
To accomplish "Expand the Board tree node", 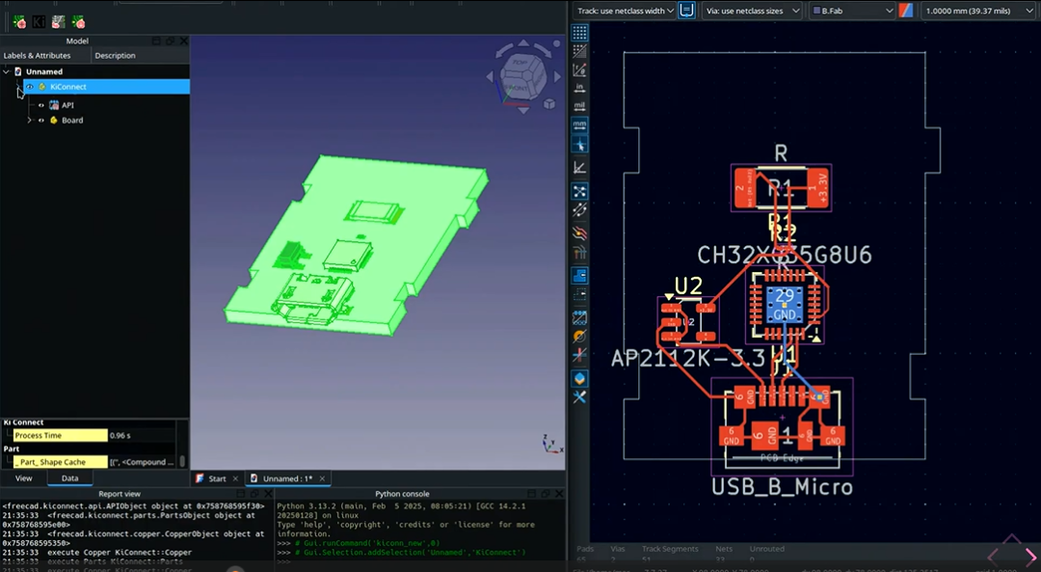I will pos(29,121).
